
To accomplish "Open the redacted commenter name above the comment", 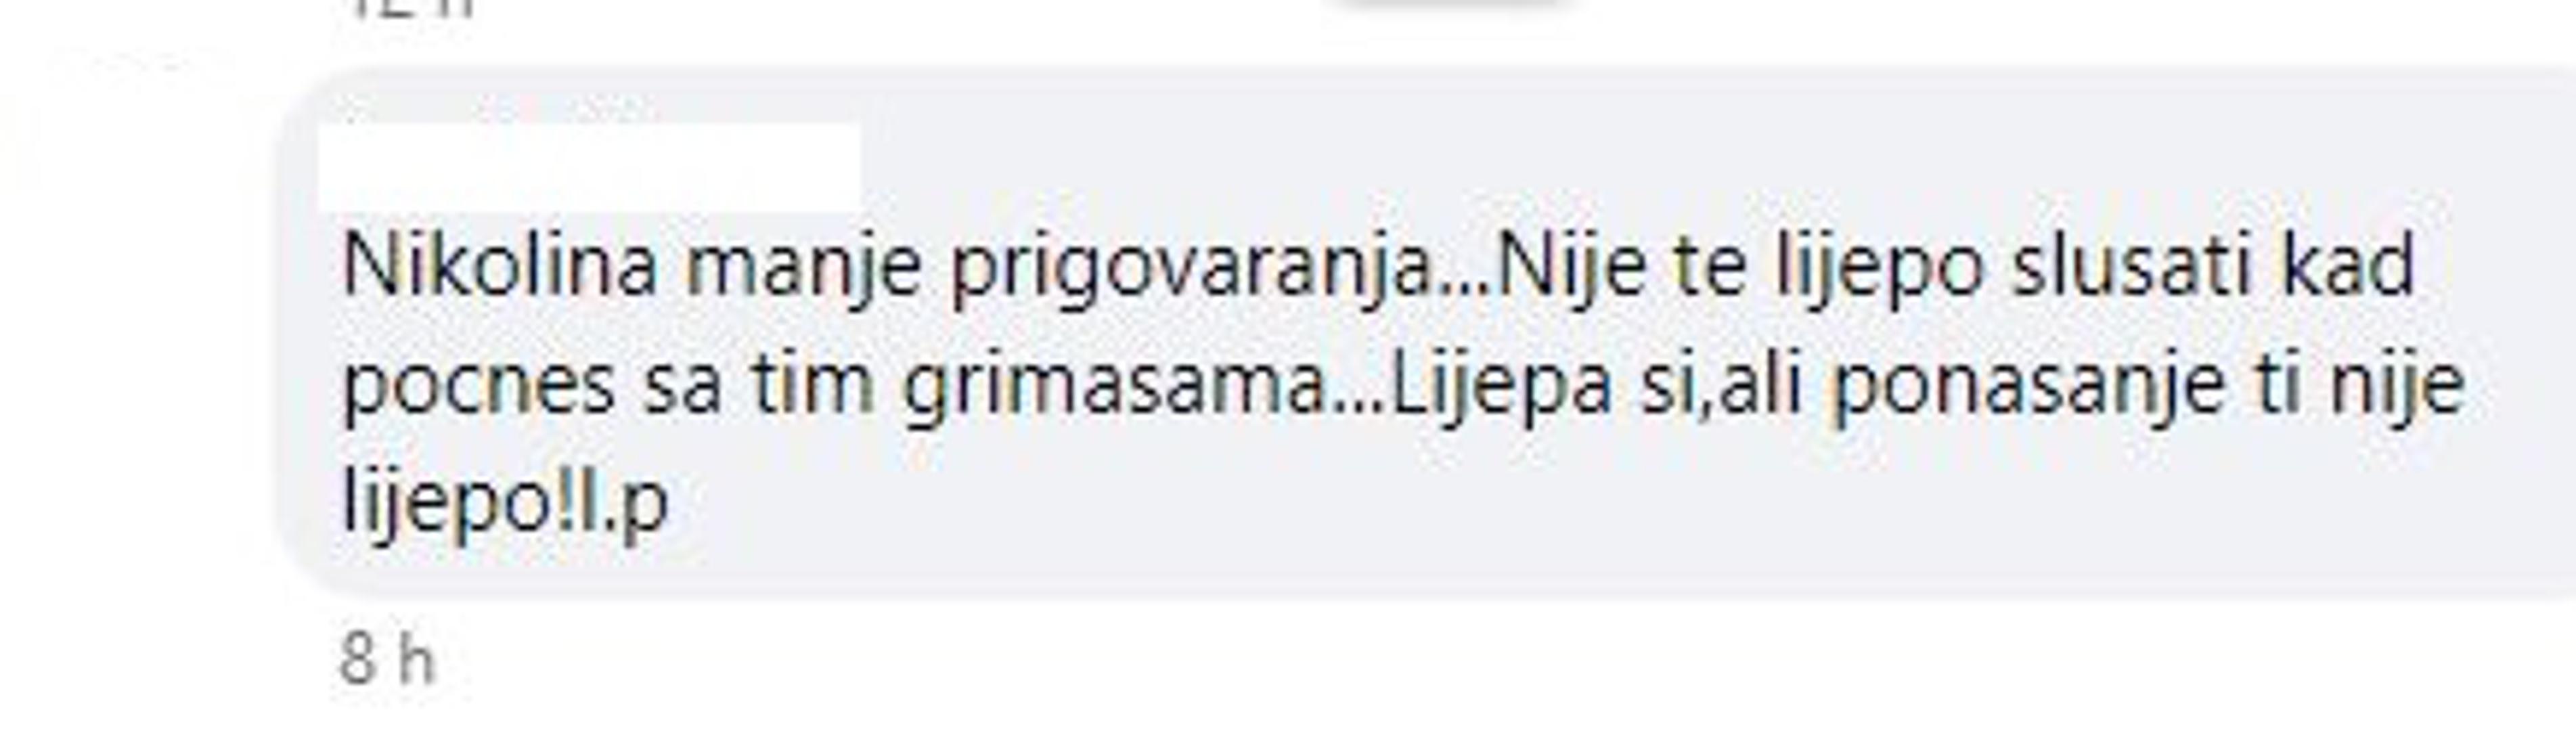I will coord(589,167).
